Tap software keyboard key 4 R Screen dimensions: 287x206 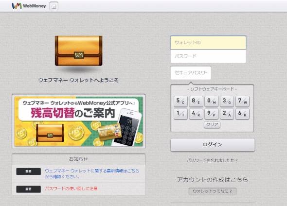click(196, 114)
